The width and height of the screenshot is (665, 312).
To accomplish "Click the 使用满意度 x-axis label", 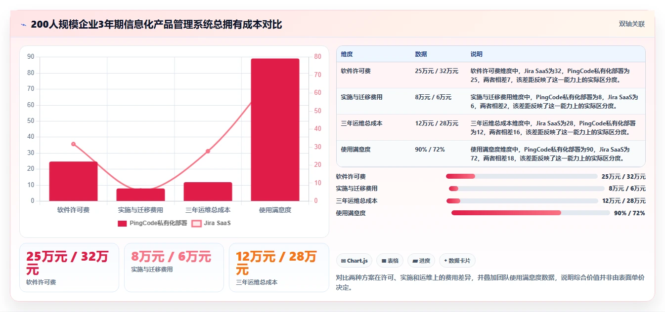I will 275,210.
